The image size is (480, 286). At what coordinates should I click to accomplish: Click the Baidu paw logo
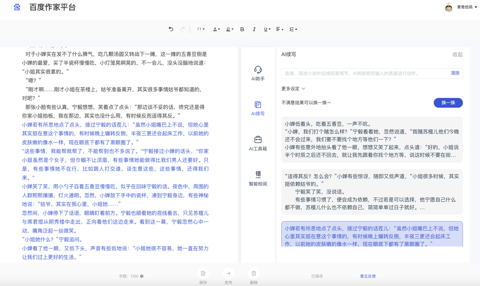(17, 7)
